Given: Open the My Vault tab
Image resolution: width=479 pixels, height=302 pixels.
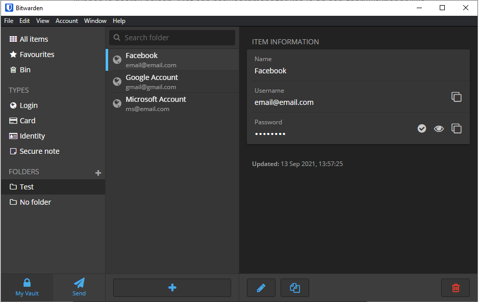Looking at the screenshot, I should [27, 287].
